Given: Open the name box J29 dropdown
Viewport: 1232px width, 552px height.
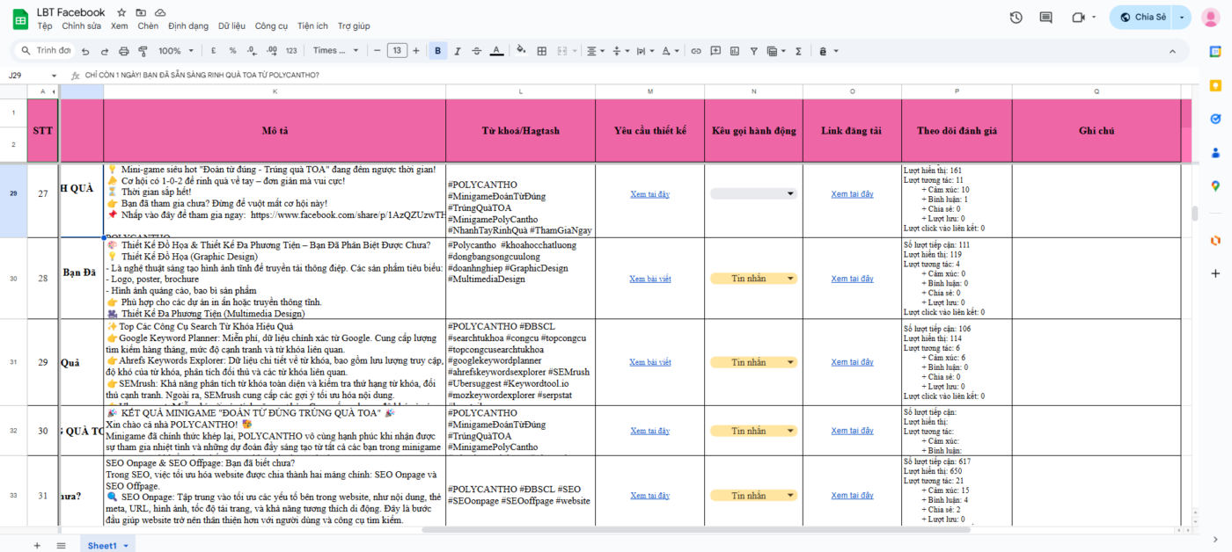Looking at the screenshot, I should click(54, 76).
